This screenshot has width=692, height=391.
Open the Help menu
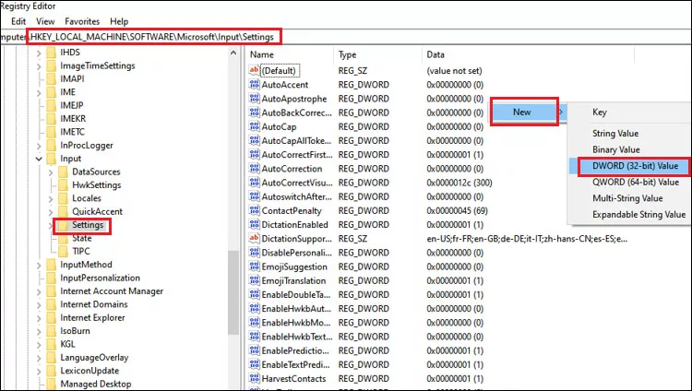tap(119, 21)
